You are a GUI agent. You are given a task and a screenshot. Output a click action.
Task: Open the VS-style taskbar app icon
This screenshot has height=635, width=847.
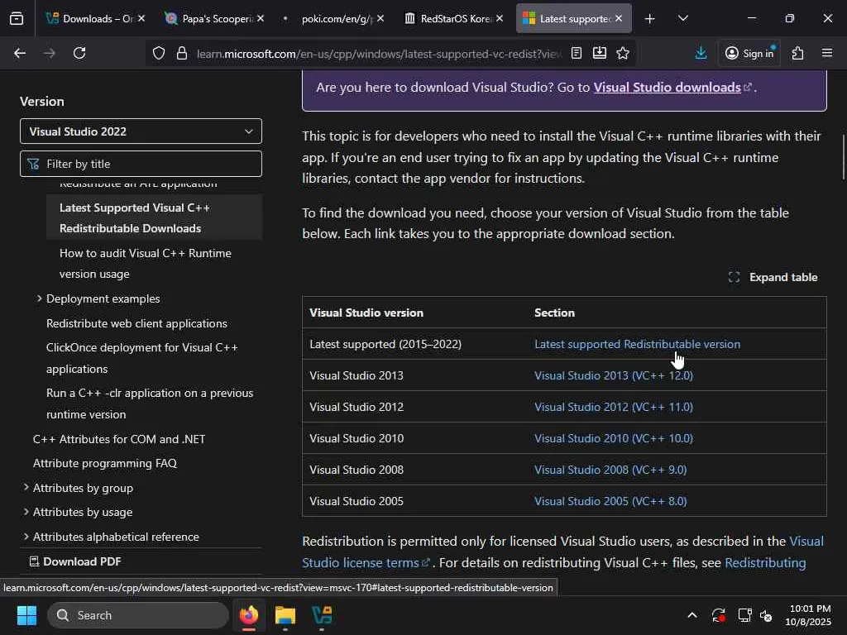click(x=322, y=615)
